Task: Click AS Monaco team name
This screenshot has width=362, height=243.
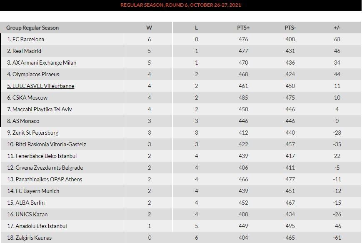Action: (x=23, y=121)
